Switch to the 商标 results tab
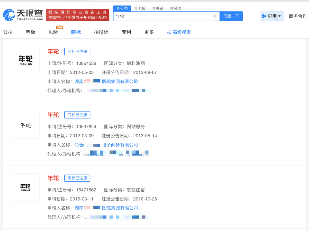309x231 pixels. tap(76, 32)
